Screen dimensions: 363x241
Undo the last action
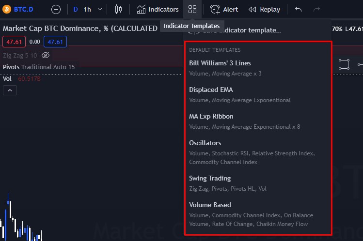(x=298, y=9)
